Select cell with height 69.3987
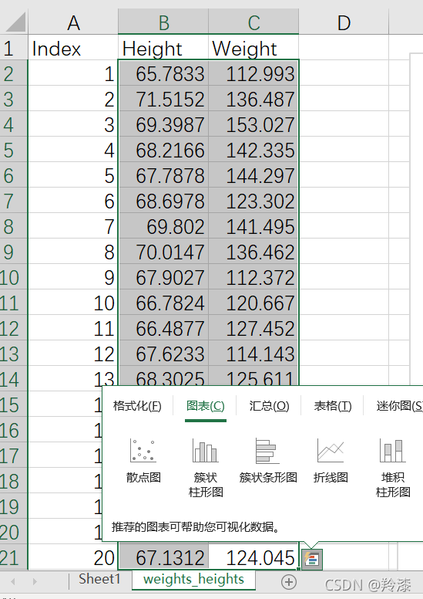The height and width of the screenshot is (599, 423). 163,124
